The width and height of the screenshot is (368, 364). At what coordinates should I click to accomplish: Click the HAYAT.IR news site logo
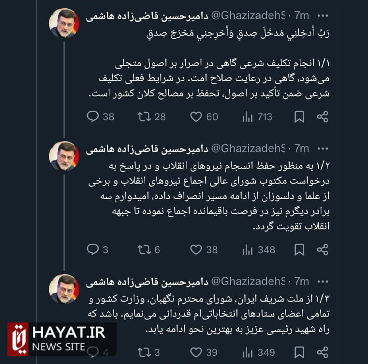[58, 338]
